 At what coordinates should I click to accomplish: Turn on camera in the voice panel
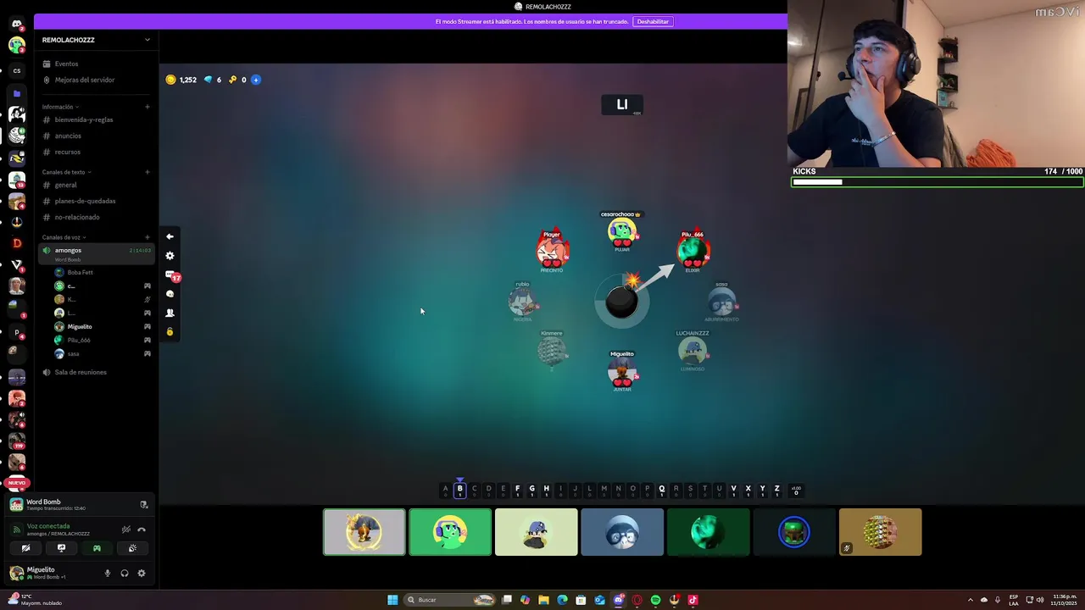pos(25,548)
